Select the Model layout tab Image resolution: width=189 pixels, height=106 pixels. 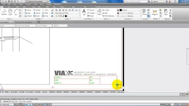click(6, 92)
